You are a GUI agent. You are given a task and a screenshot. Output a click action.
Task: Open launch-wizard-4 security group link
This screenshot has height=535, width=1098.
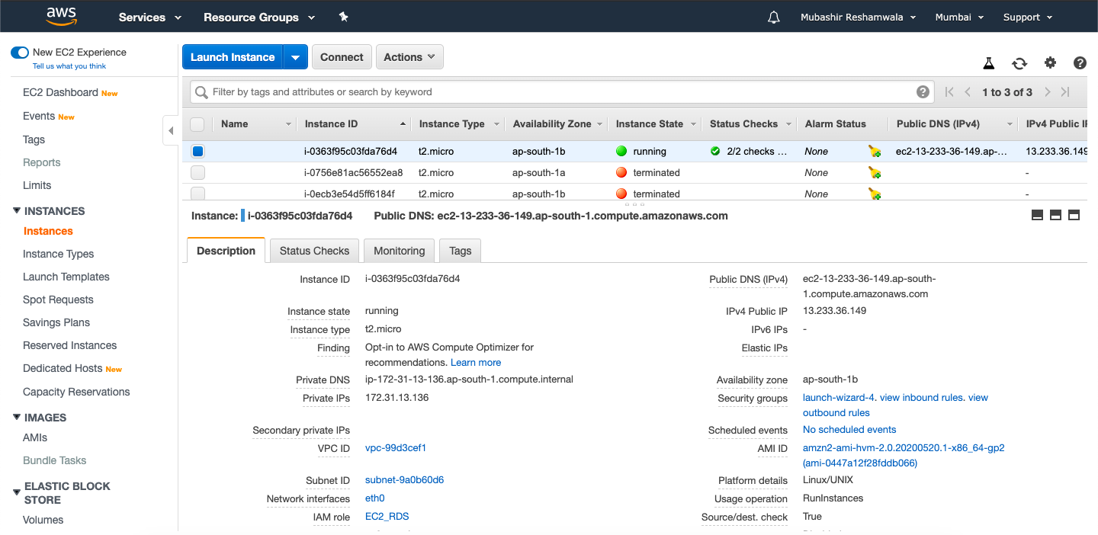pyautogui.click(x=839, y=398)
